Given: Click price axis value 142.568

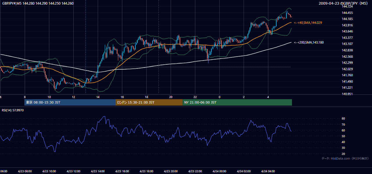Looking at the screenshot, I should [x=347, y=57].
